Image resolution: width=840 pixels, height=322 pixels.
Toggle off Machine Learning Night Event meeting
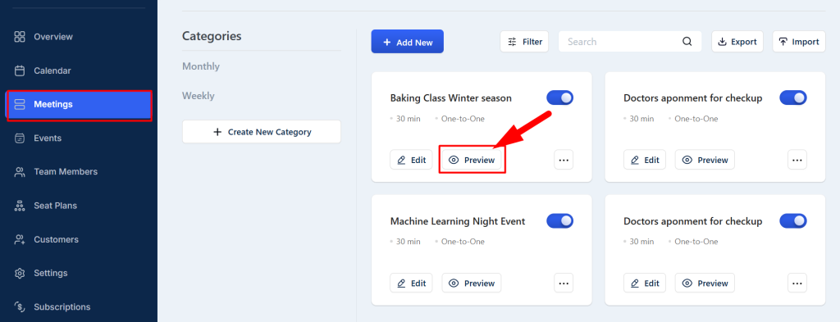[559, 221]
